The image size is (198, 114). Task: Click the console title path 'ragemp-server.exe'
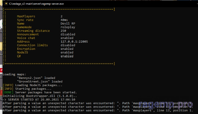coord(53,4)
